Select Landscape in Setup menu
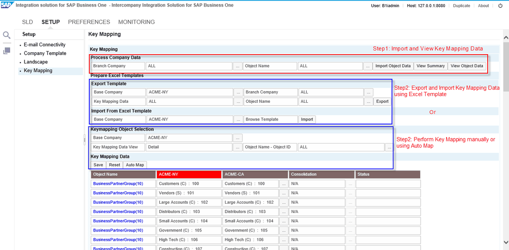Image resolution: width=509 pixels, height=250 pixels. (x=36, y=62)
